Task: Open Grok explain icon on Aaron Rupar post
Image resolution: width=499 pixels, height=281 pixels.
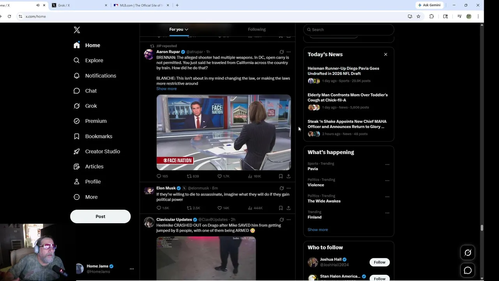Action: 281,52
